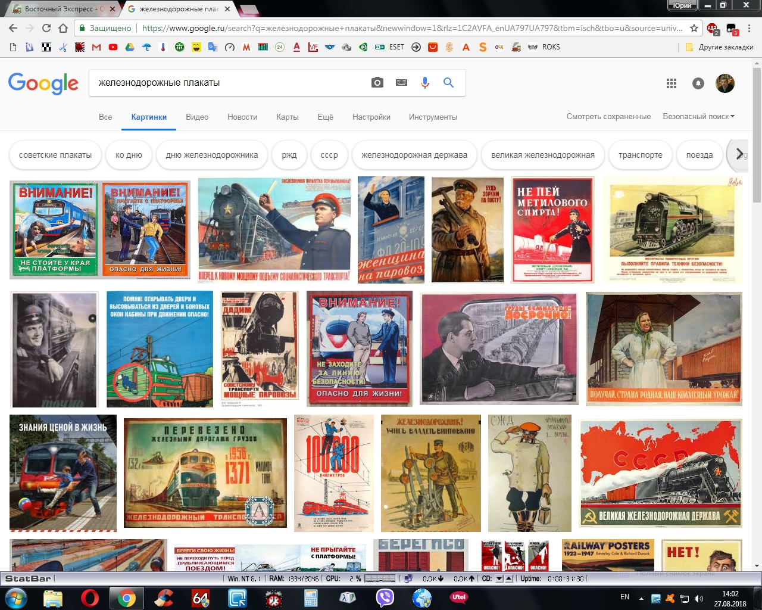Click the железнодорожные плакаты search field
762x610 pixels.
tap(229, 83)
